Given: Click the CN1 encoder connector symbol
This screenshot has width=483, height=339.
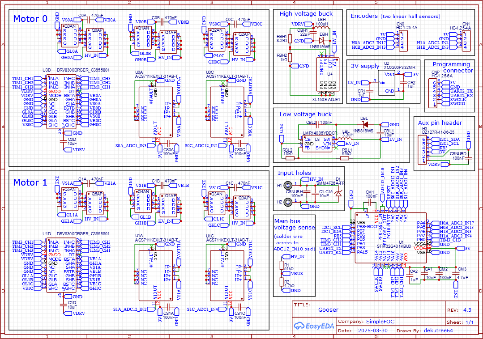Looking at the screenshot, I should pyautogui.click(x=467, y=40).
